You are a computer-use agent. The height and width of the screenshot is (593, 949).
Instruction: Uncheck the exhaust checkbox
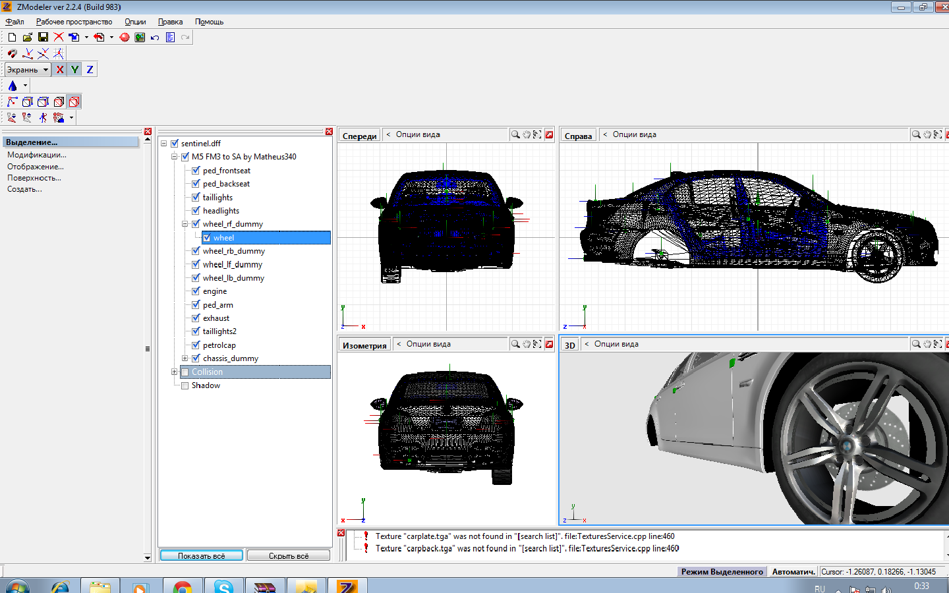(196, 318)
